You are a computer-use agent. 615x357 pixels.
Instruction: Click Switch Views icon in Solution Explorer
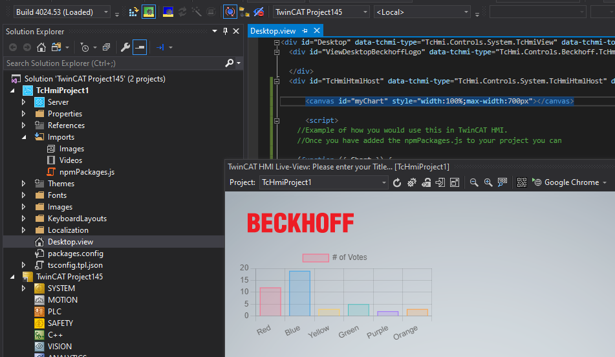pos(56,47)
